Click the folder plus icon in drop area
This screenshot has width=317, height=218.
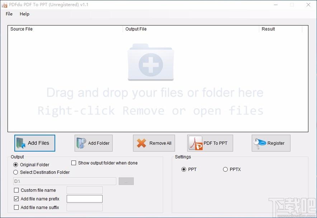click(151, 62)
